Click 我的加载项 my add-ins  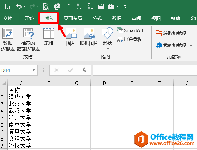171,45
